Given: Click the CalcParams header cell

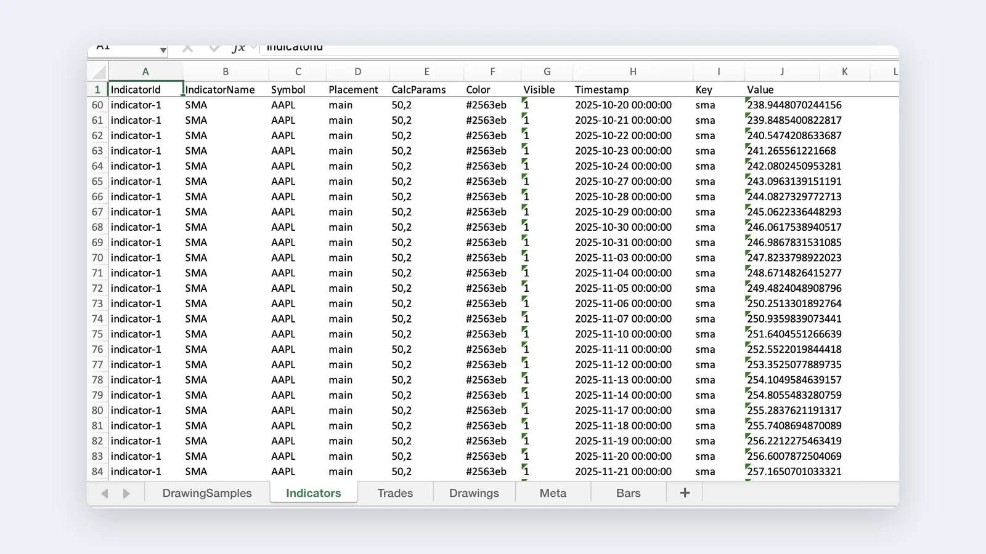Looking at the screenshot, I should coord(427,90).
